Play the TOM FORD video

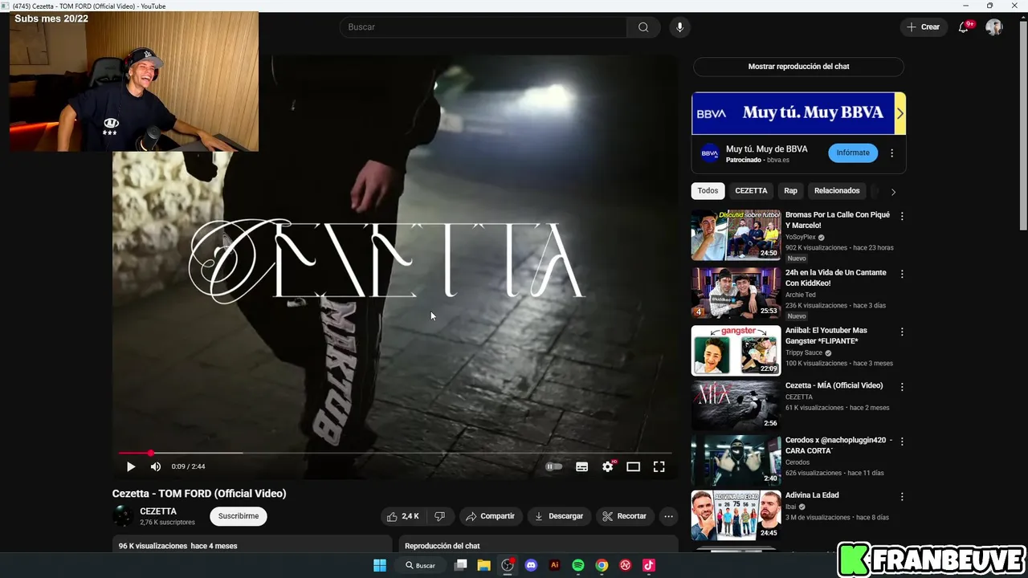click(x=131, y=466)
